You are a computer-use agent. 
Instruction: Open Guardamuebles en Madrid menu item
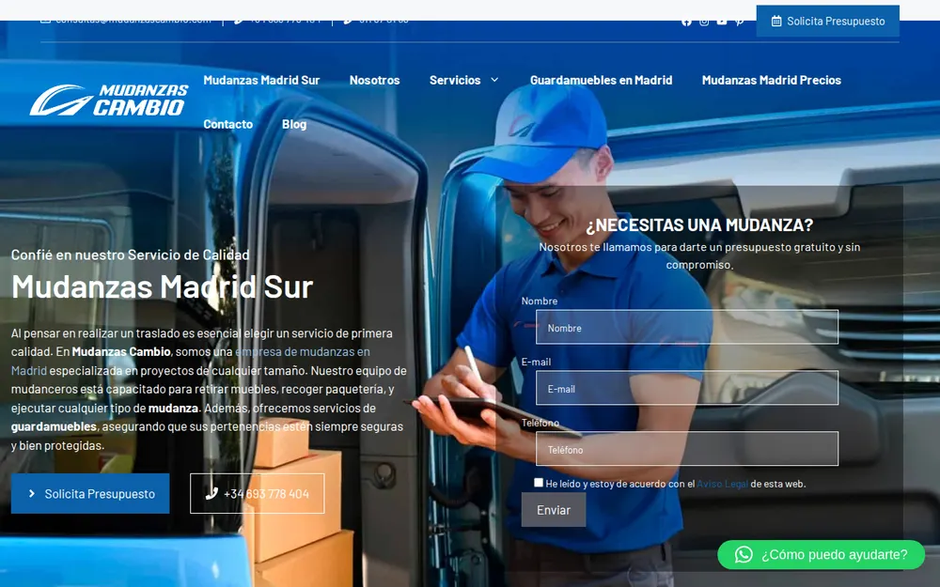coord(602,80)
